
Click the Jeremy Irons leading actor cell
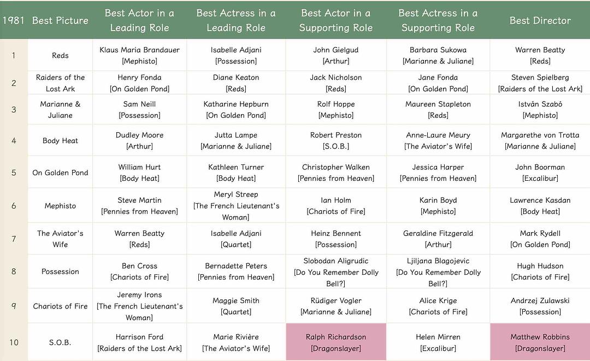139,306
